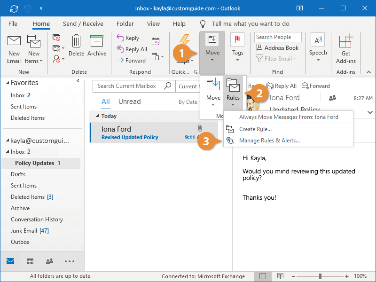Open the Clean Up dropdown icon
Screen dimensions: 376x282
coord(58,48)
